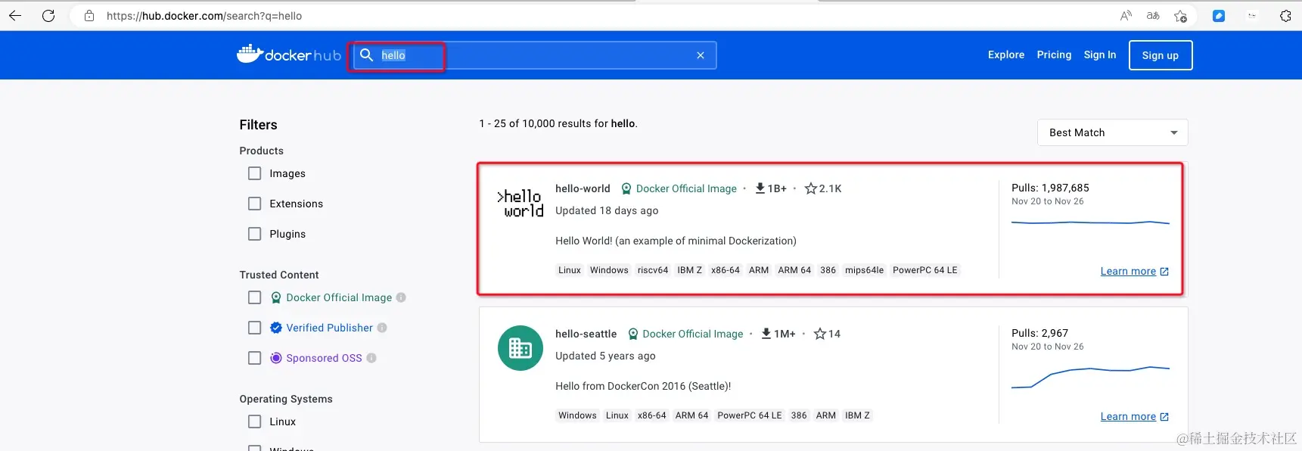
Task: Click Docker Official Image label on hello-seattle
Action: [x=693, y=334]
